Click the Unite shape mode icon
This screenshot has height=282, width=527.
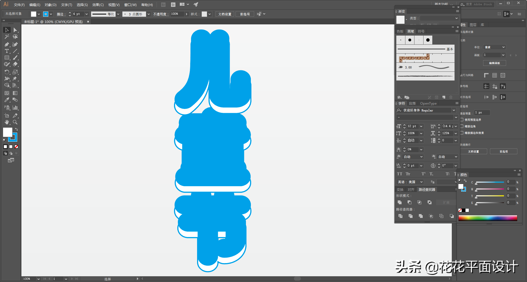(x=400, y=202)
